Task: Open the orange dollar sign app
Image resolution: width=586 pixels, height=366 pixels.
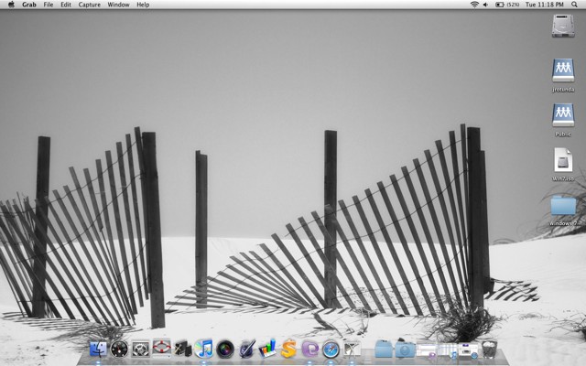Action: [288, 349]
